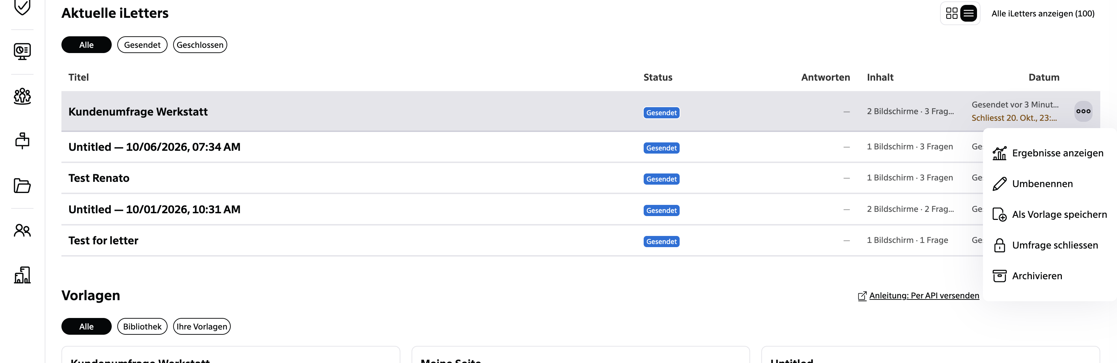Open the presentation screen sidebar icon
The height and width of the screenshot is (363, 1117).
pyautogui.click(x=22, y=51)
